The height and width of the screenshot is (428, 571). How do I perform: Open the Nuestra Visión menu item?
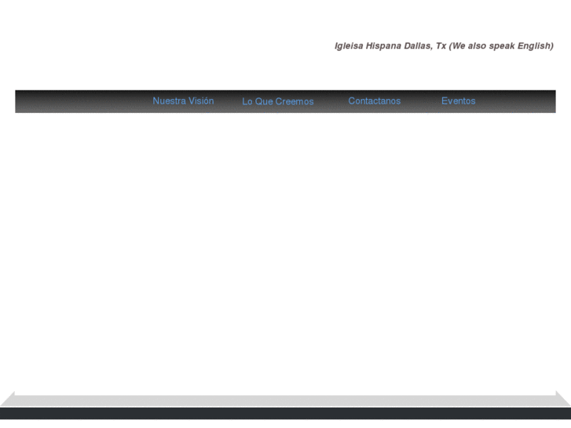183,101
